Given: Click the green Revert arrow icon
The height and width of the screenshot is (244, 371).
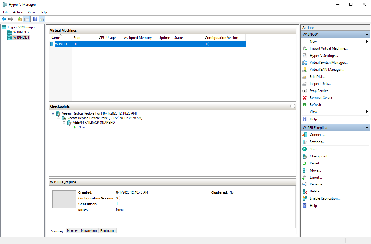Looking at the screenshot, I should [304, 163].
